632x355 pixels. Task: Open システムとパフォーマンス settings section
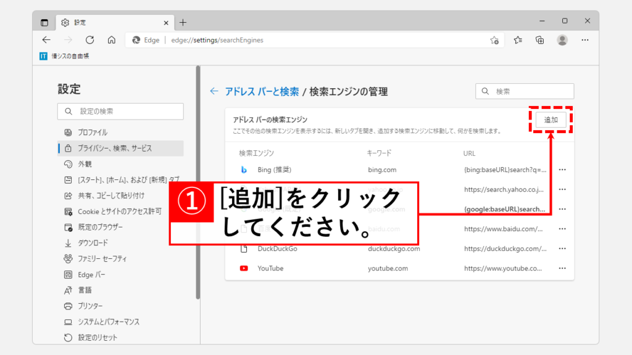coord(108,322)
